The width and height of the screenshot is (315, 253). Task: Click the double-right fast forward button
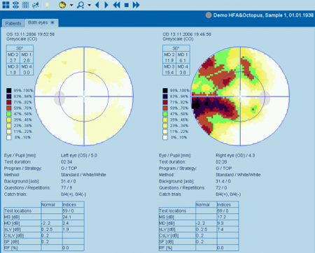click(x=136, y=5)
